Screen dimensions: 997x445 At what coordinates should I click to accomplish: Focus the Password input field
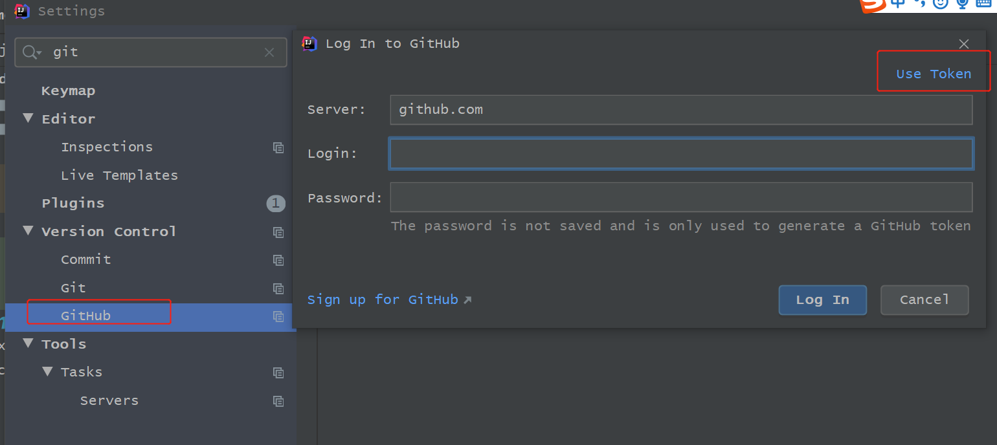point(680,197)
